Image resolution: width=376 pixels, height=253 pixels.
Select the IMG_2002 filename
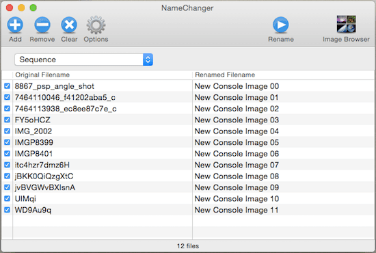click(33, 131)
